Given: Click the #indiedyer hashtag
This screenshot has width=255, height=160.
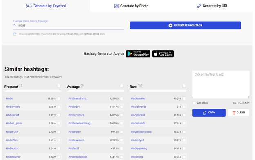Looking at the screenshot, I should coord(74,132).
